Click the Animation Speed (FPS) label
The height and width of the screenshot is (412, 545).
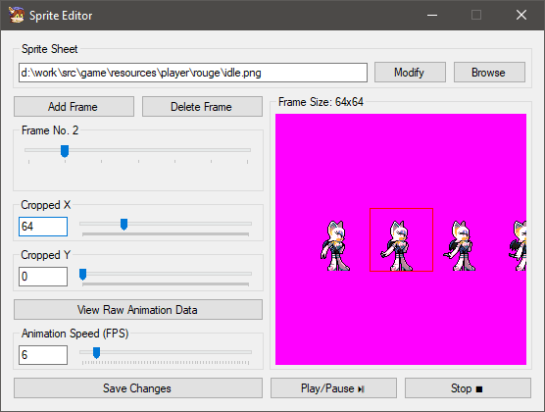75,334
